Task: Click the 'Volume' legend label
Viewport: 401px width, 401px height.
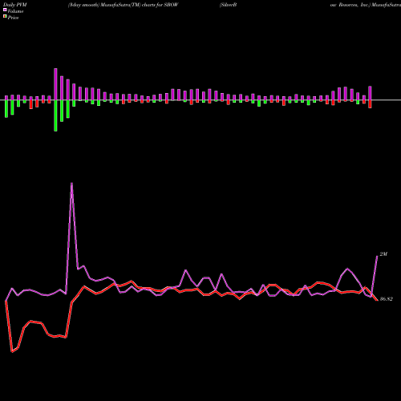Action: tap(15, 11)
